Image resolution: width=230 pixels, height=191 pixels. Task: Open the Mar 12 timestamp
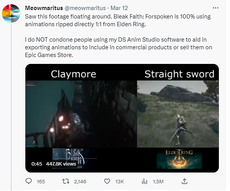tap(119, 8)
